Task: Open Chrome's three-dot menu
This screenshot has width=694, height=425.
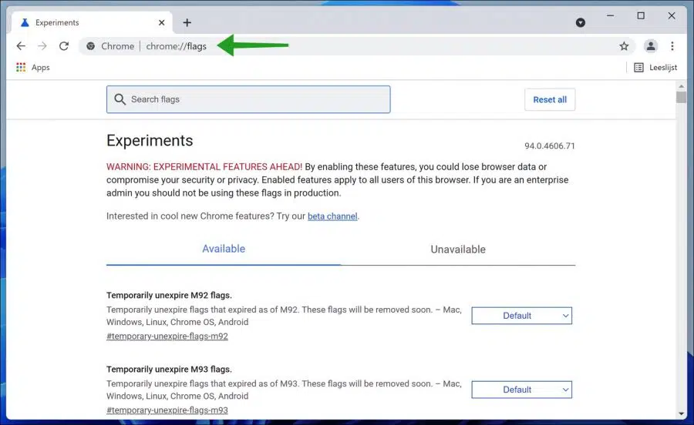Action: click(x=672, y=46)
